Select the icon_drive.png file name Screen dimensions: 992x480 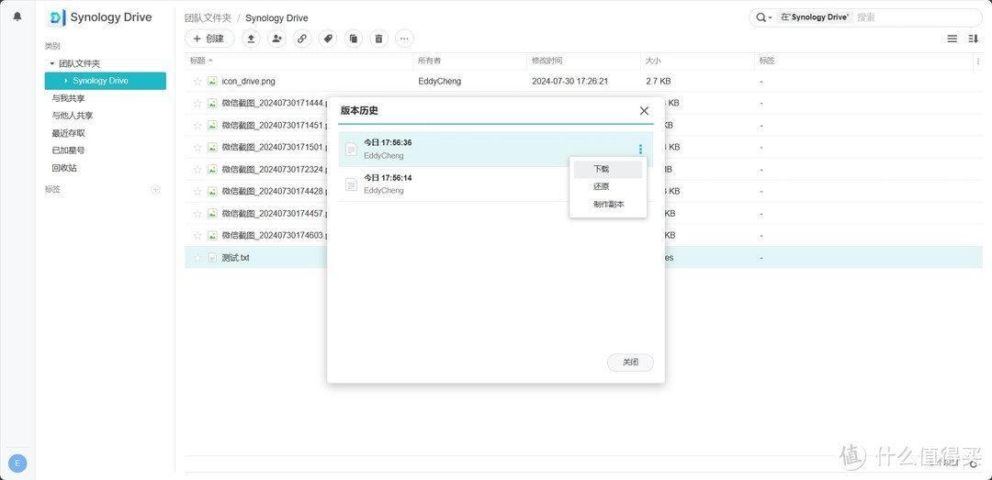pyautogui.click(x=248, y=81)
